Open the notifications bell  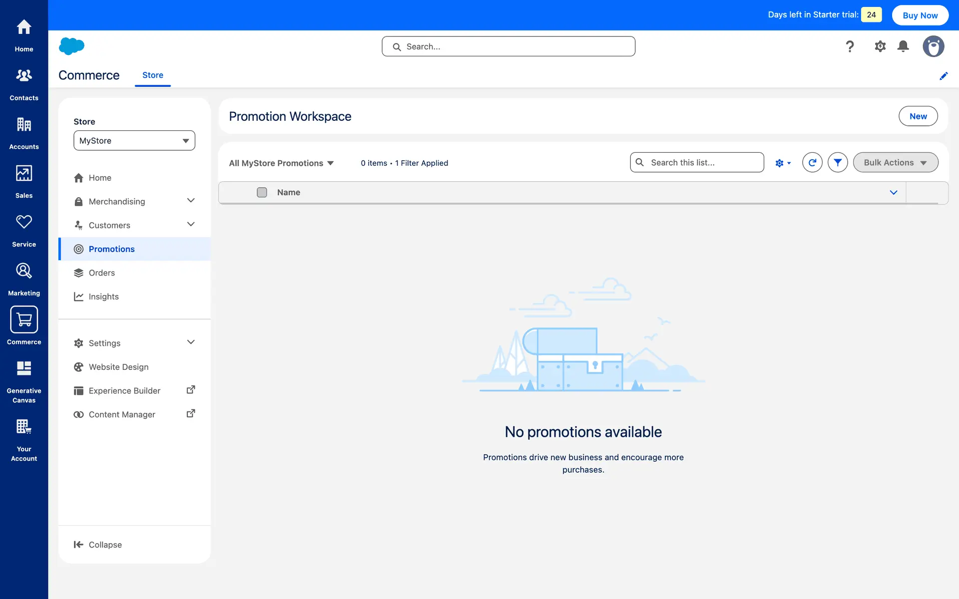click(903, 46)
